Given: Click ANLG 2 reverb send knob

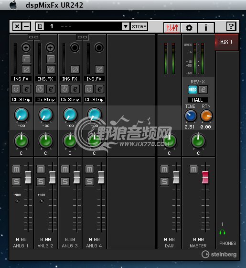Looking at the screenshot, I should click(46, 115).
